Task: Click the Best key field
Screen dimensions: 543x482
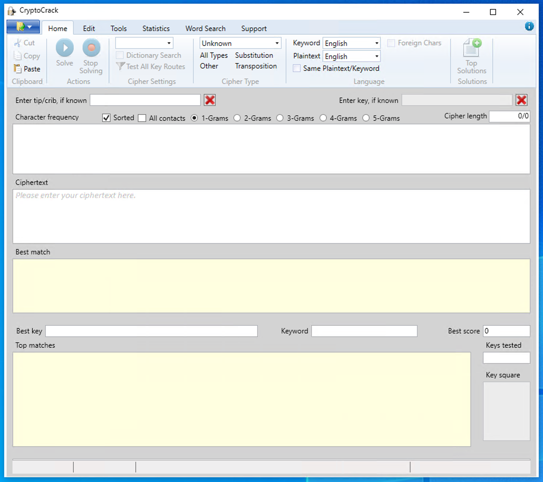Action: click(151, 331)
